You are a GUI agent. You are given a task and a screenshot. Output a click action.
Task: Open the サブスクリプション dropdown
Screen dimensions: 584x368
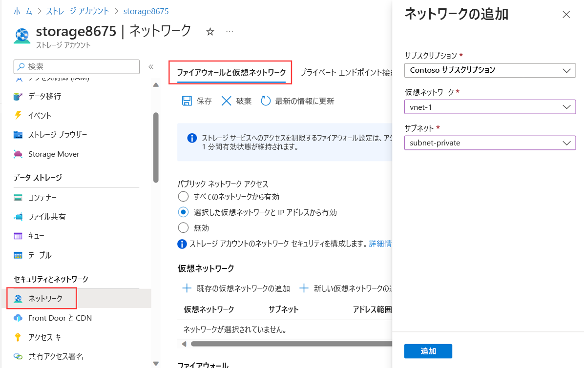coord(490,70)
